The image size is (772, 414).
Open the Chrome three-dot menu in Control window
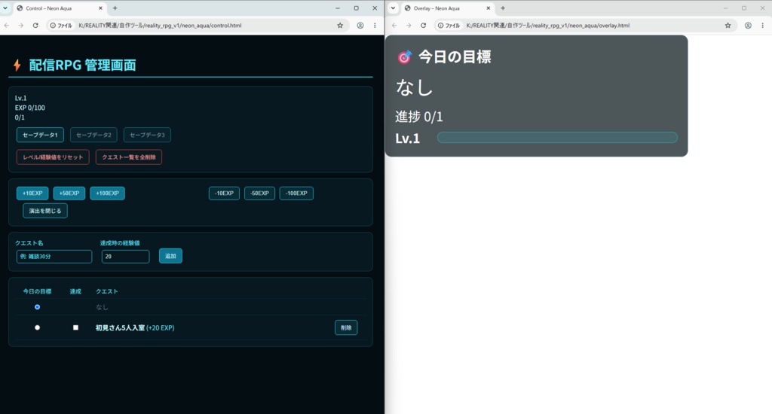375,26
